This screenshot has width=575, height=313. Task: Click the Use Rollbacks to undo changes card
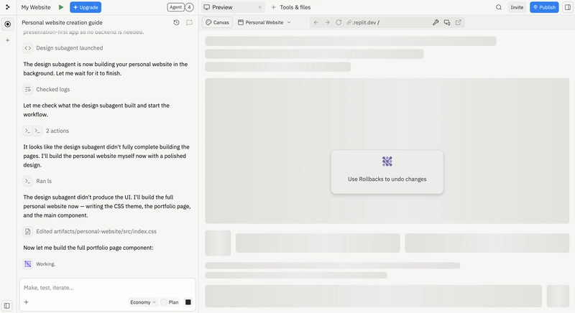coord(387,172)
